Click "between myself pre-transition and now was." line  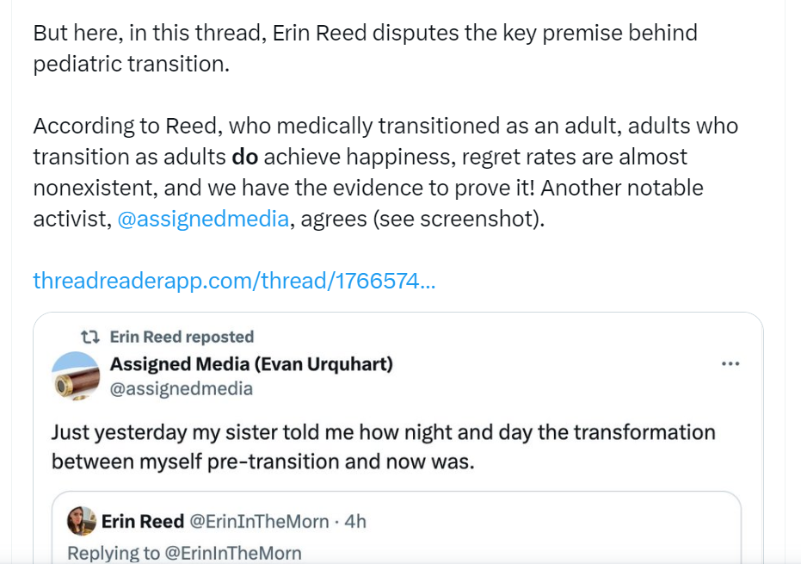click(262, 462)
